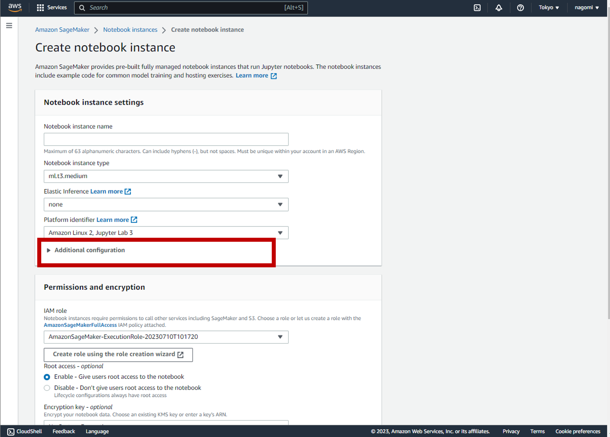Image resolution: width=610 pixels, height=437 pixels.
Task: Click Create role using the role creation wizard
Action: click(118, 354)
